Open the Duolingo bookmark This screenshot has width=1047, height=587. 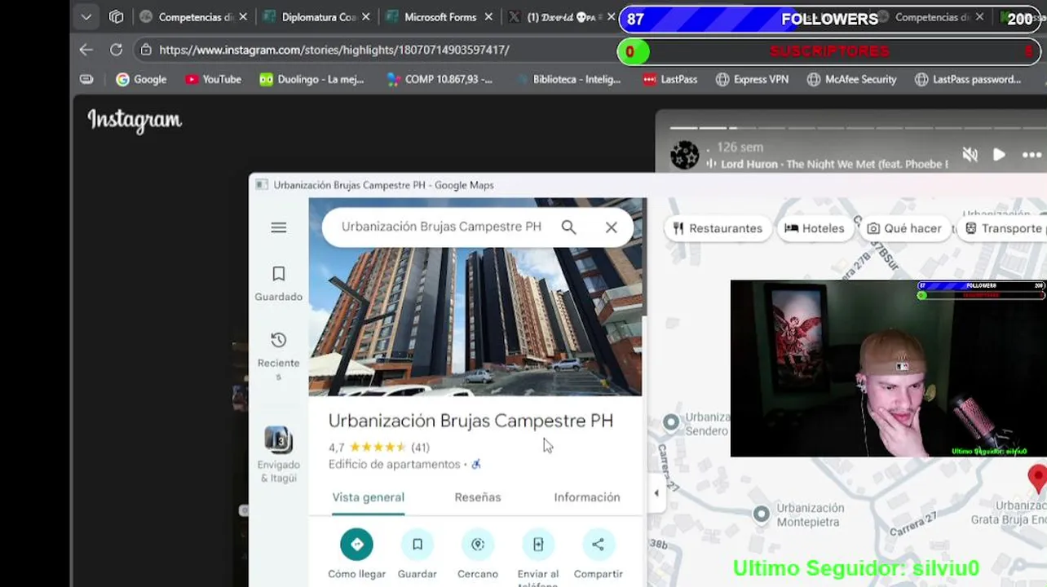coord(311,79)
